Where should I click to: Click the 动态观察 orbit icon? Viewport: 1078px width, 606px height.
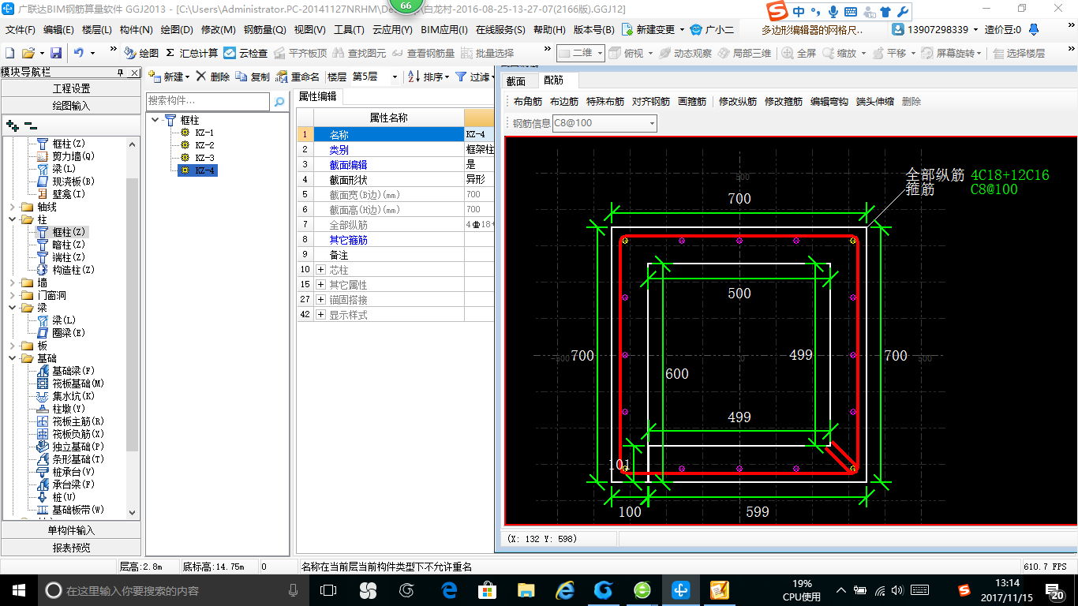tap(664, 53)
